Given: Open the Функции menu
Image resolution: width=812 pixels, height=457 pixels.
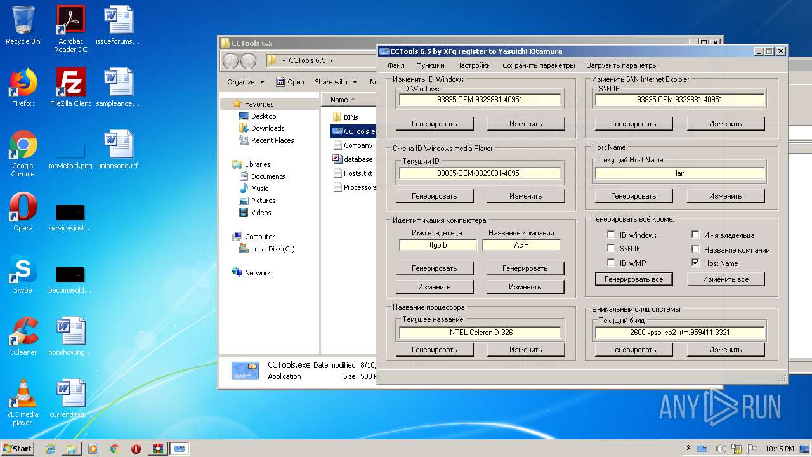Looking at the screenshot, I should 430,65.
